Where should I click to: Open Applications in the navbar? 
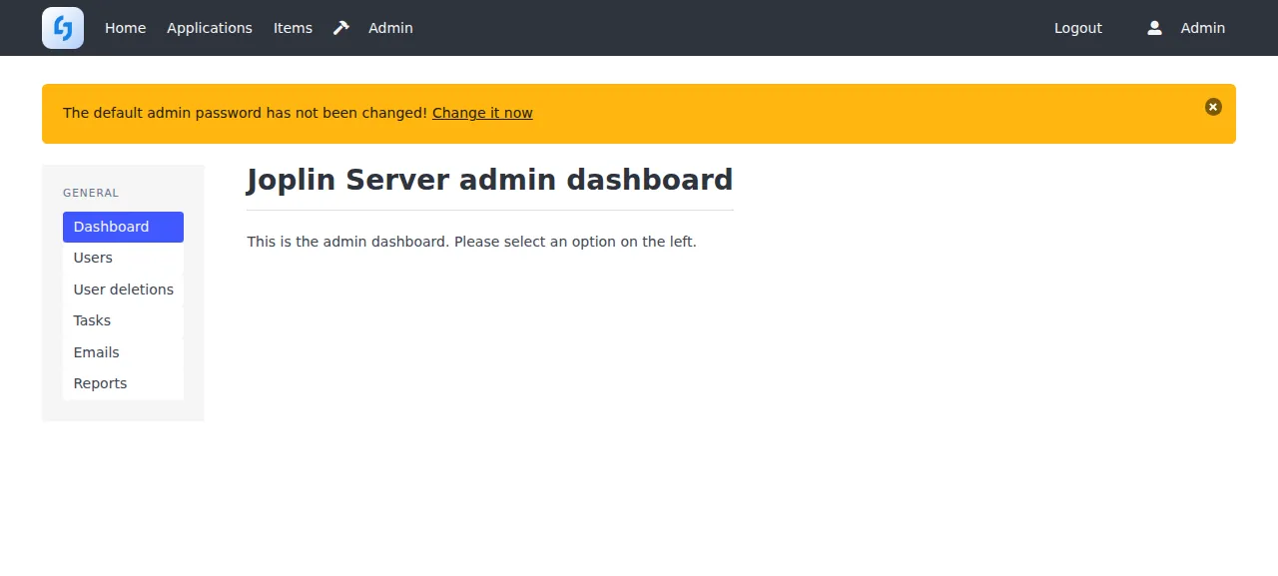(x=210, y=28)
